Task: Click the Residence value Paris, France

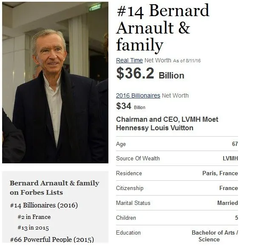Action: point(220,173)
